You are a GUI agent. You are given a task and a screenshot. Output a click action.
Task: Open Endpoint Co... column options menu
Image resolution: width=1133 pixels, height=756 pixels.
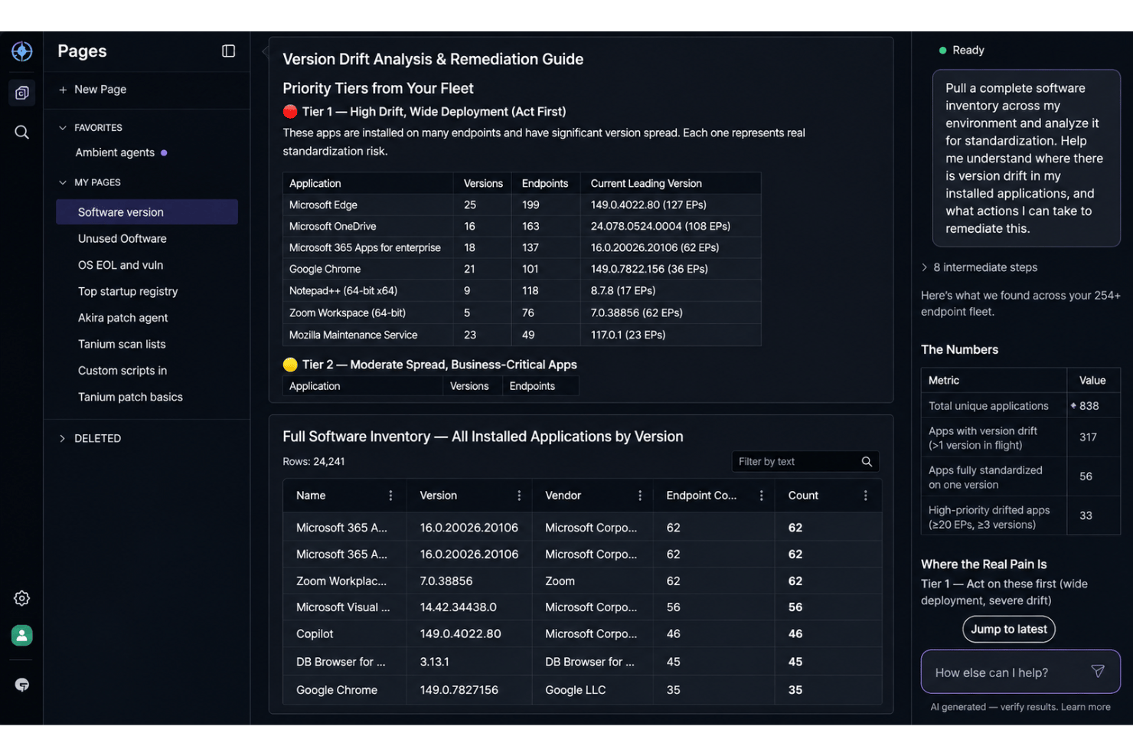[x=761, y=496]
